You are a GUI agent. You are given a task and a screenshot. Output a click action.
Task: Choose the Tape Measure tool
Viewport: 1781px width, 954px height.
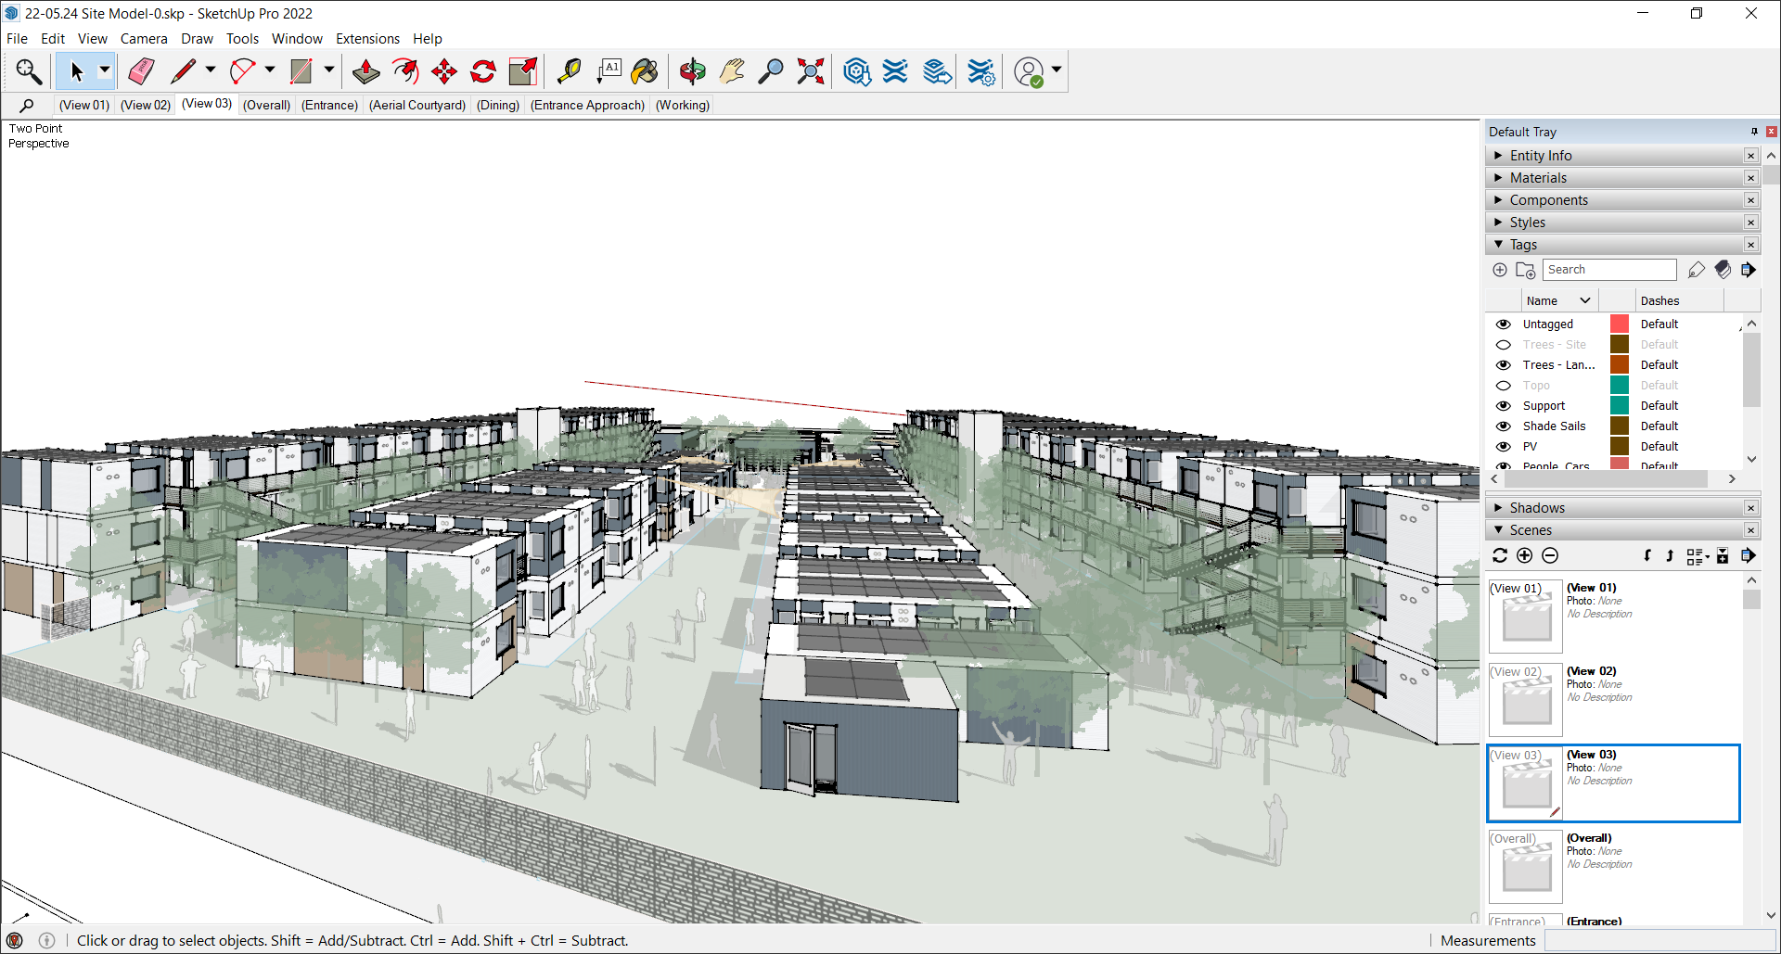(568, 71)
